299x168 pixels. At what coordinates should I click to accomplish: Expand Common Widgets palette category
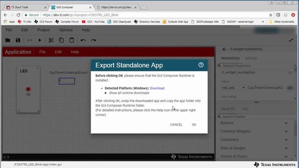click(286, 132)
